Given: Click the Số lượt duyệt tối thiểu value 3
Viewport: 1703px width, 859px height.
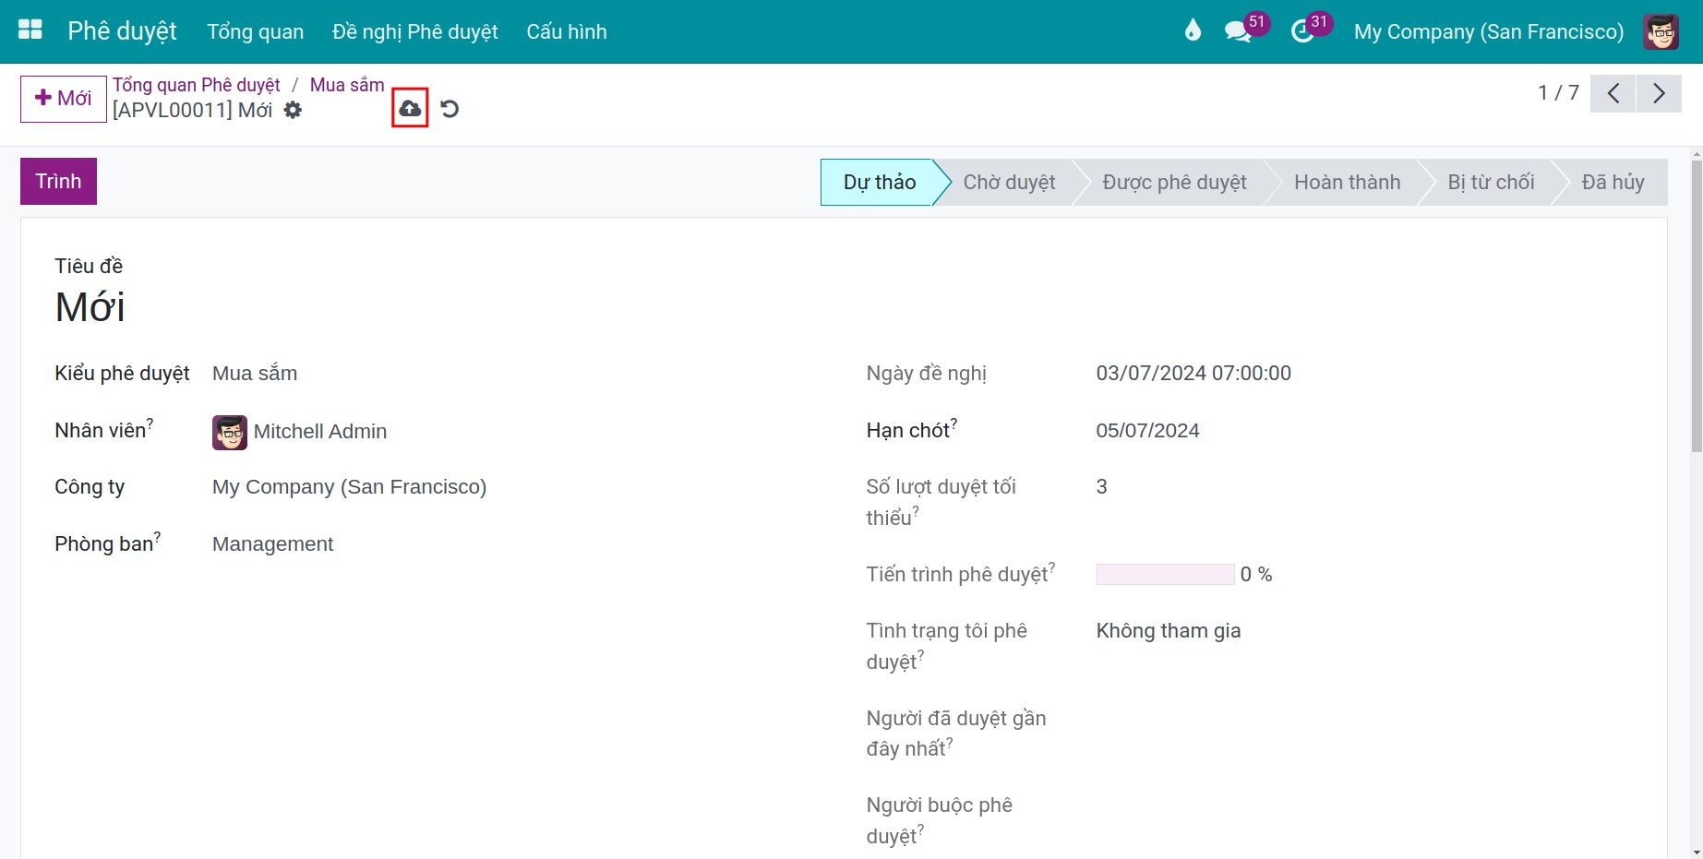Looking at the screenshot, I should point(1101,487).
